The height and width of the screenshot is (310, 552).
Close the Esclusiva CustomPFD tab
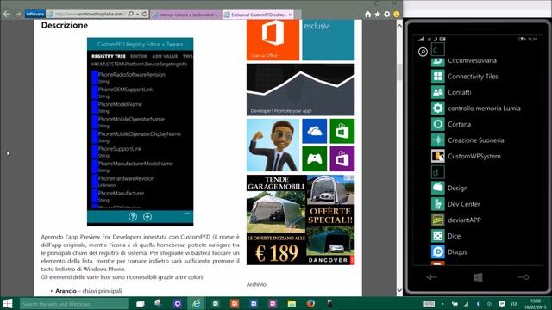click(x=290, y=15)
